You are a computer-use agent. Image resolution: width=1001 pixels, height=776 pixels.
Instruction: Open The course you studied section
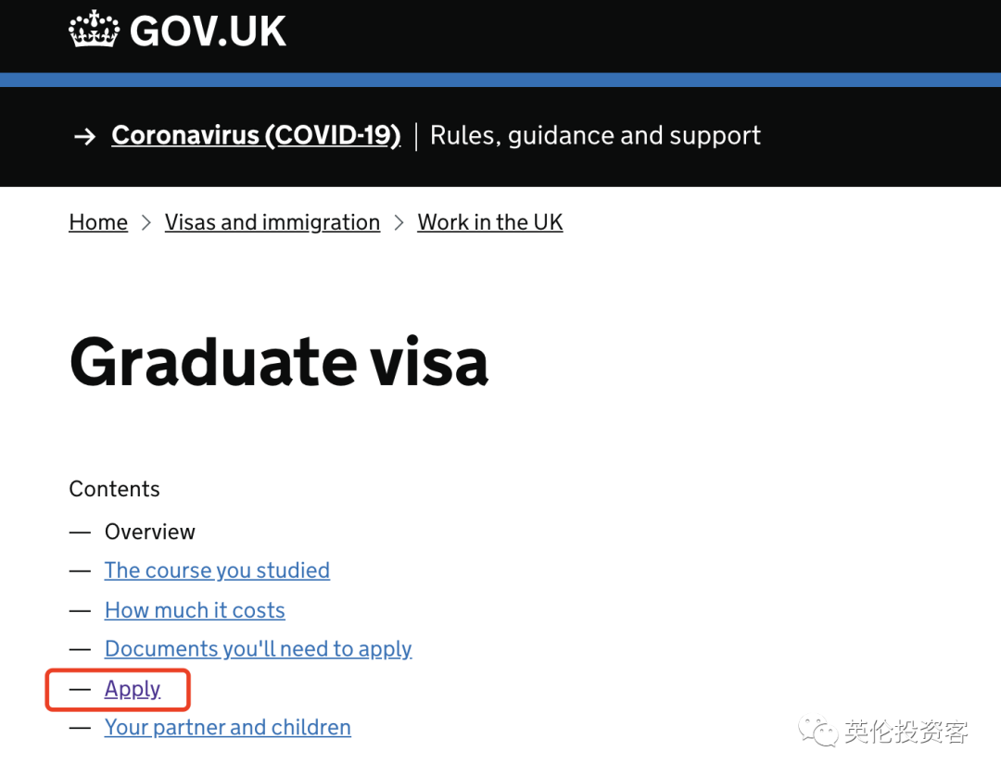(x=217, y=570)
